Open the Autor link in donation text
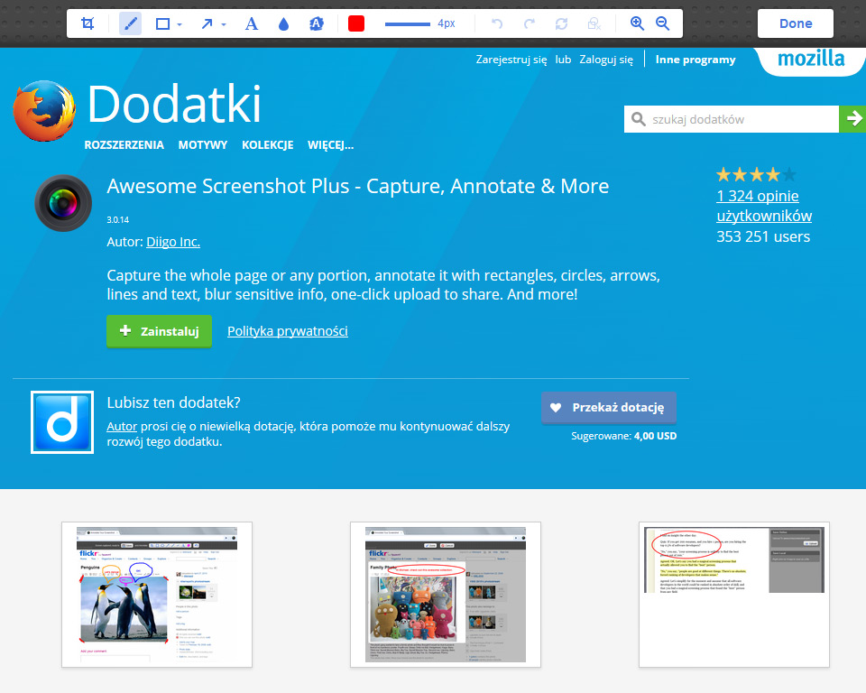The width and height of the screenshot is (866, 693). (122, 427)
